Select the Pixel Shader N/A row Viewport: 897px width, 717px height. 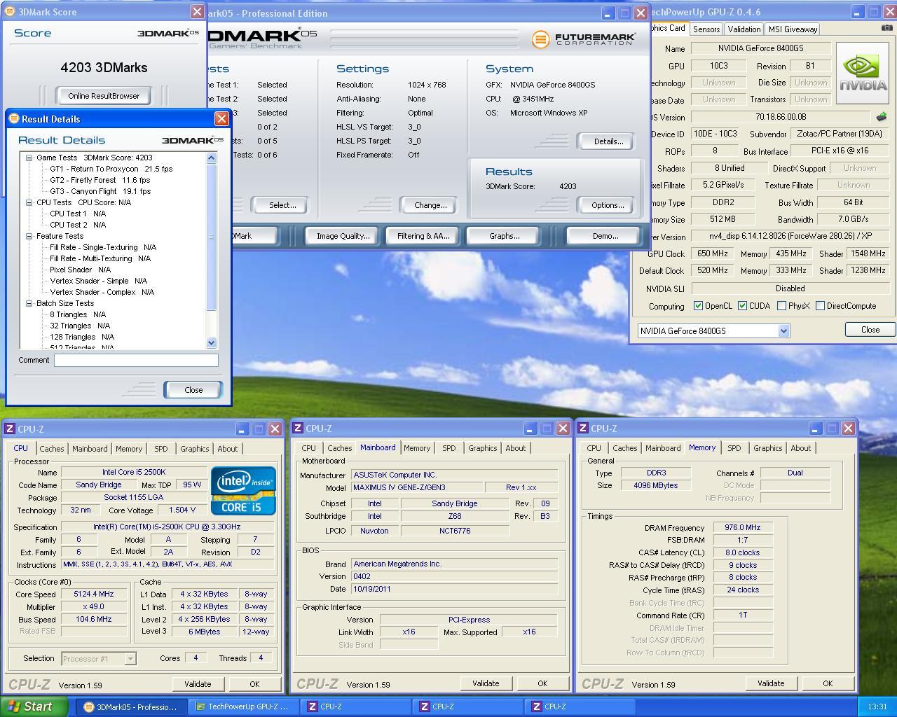tap(80, 270)
